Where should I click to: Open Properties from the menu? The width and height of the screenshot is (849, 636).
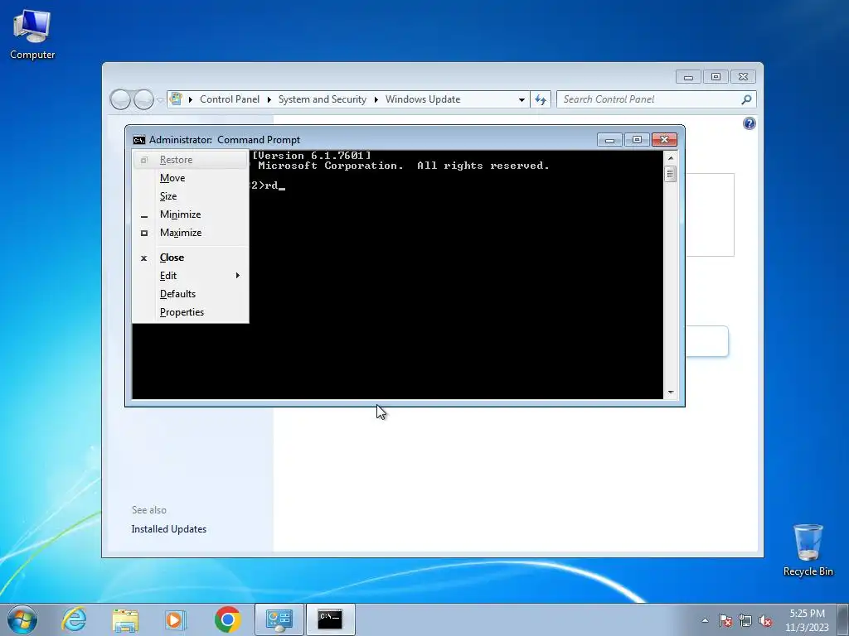click(x=191, y=312)
